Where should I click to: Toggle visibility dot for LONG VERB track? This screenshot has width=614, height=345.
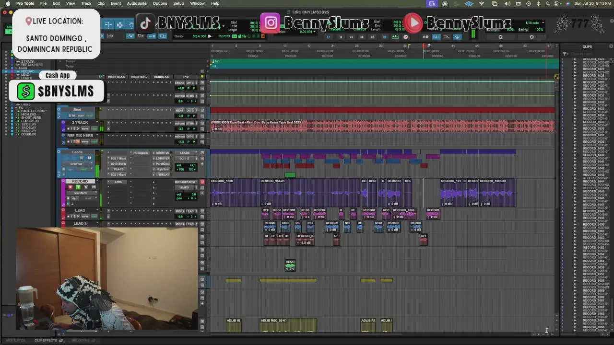[6, 121]
